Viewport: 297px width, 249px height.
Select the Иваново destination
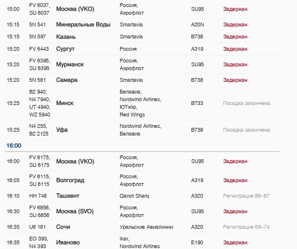(x=68, y=243)
